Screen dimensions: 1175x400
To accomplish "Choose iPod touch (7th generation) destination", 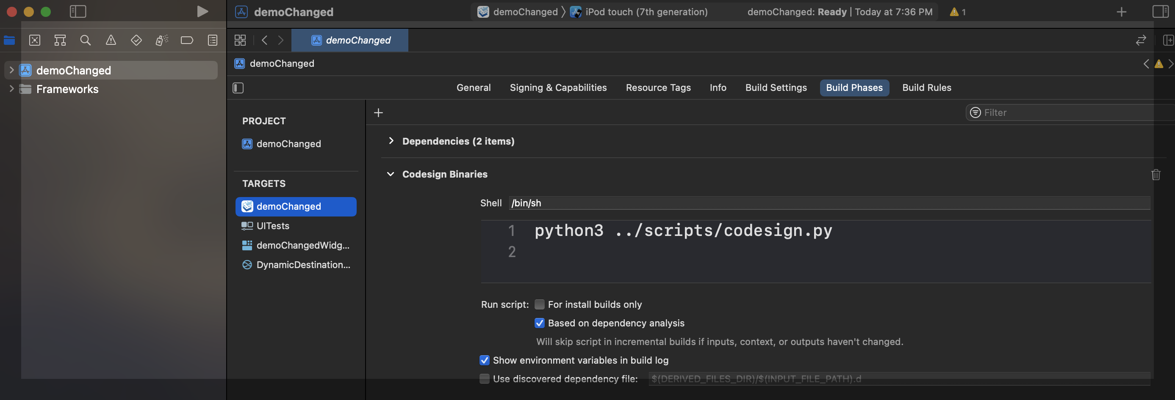I will click(639, 12).
